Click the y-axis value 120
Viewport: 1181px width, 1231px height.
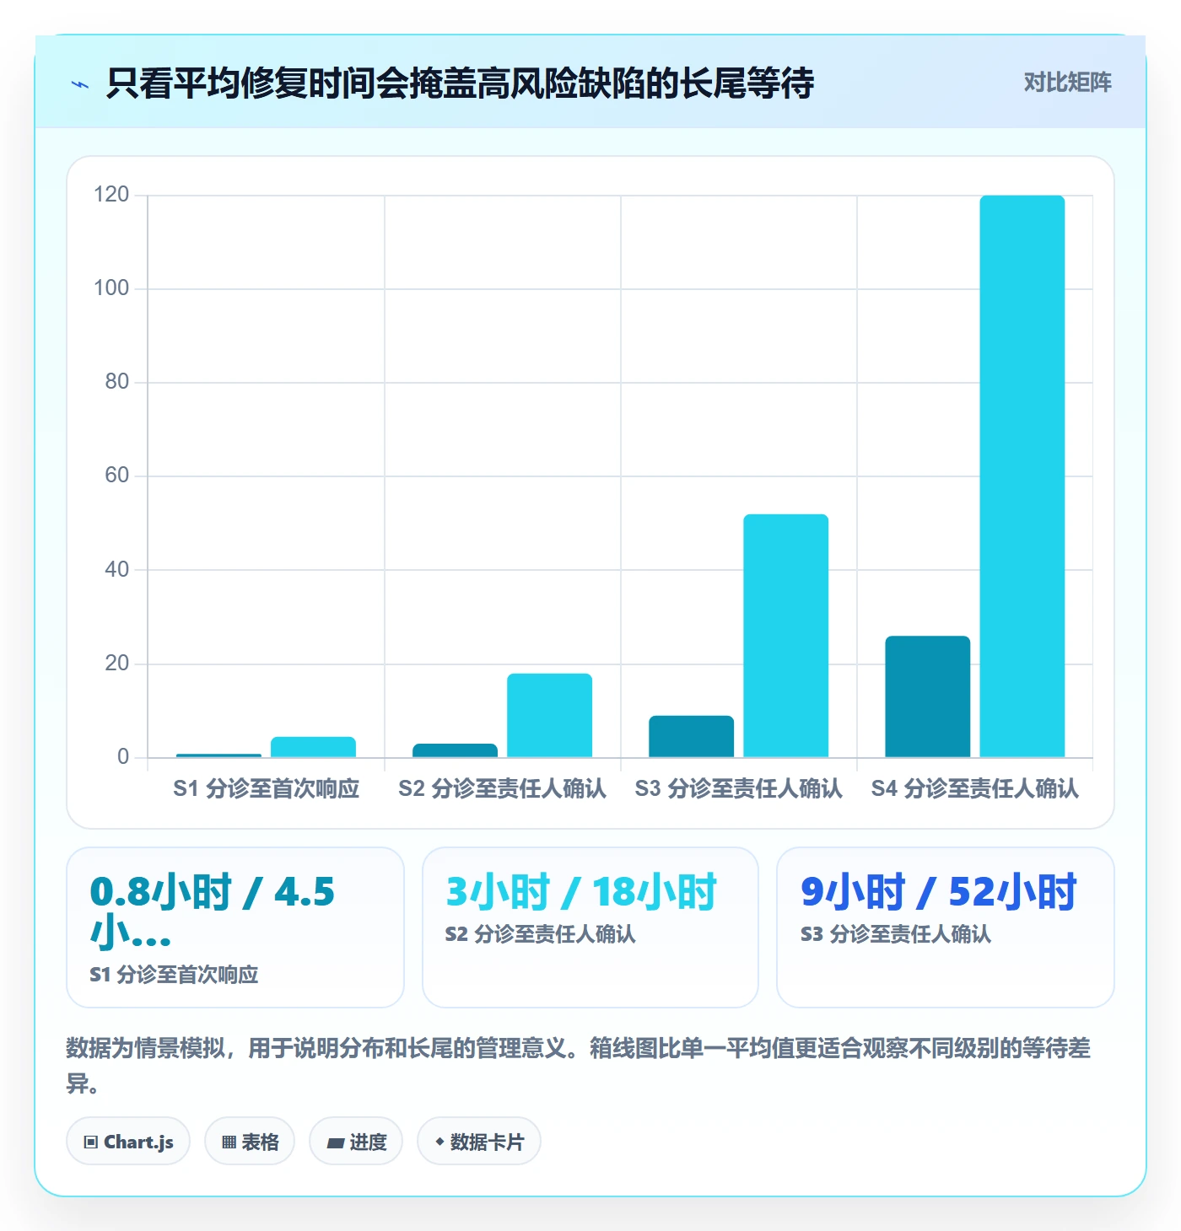[111, 195]
